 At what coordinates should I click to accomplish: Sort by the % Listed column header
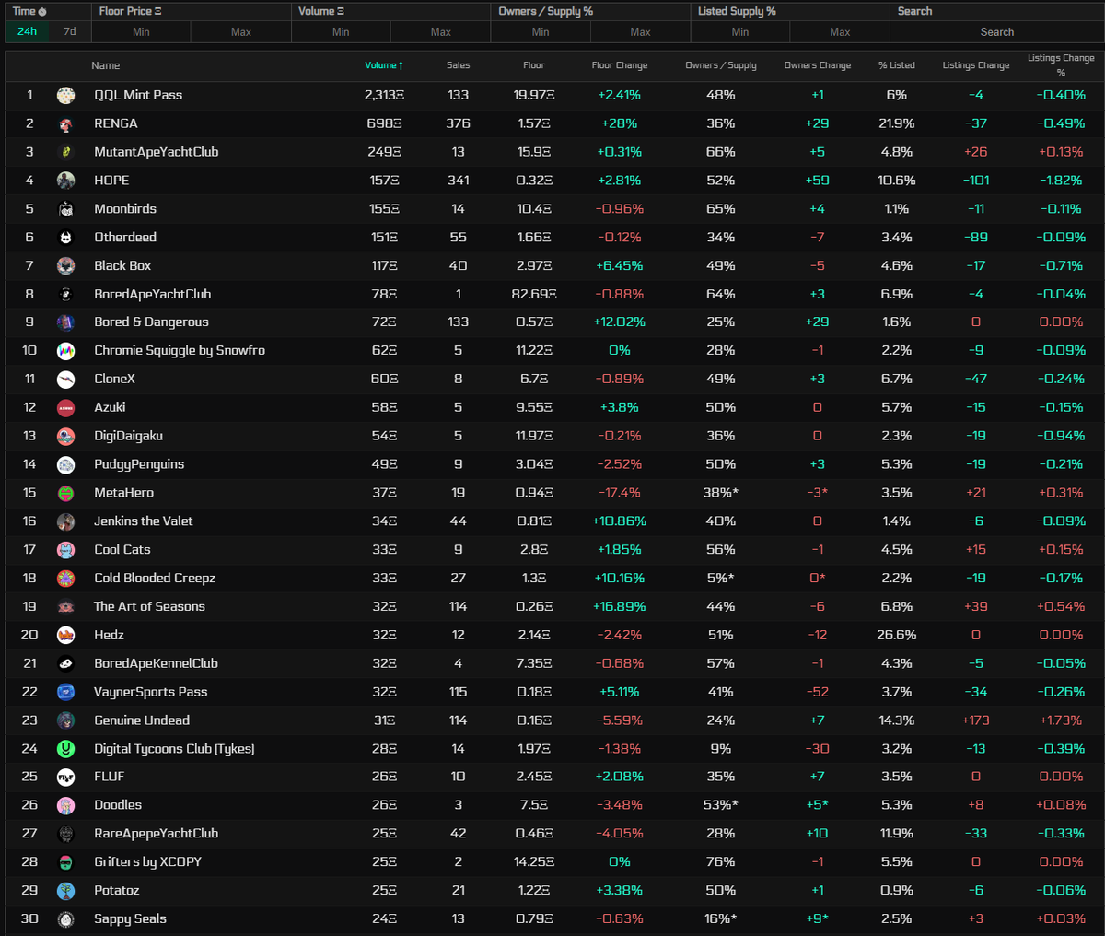tap(897, 65)
